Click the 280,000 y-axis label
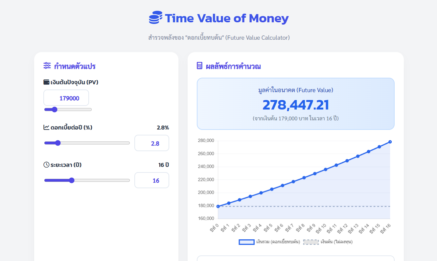Screen dimensions: 437x261 206,141
